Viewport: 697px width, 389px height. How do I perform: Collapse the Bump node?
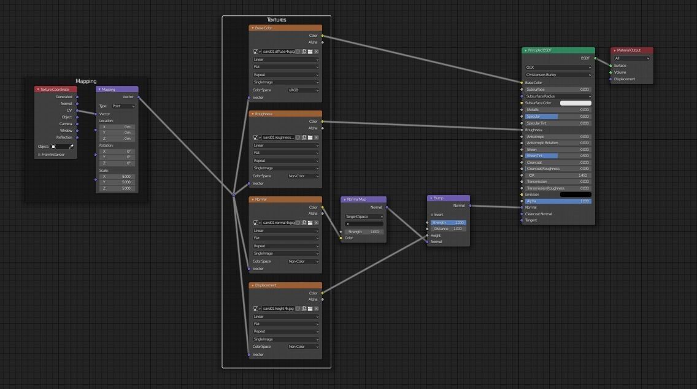431,198
